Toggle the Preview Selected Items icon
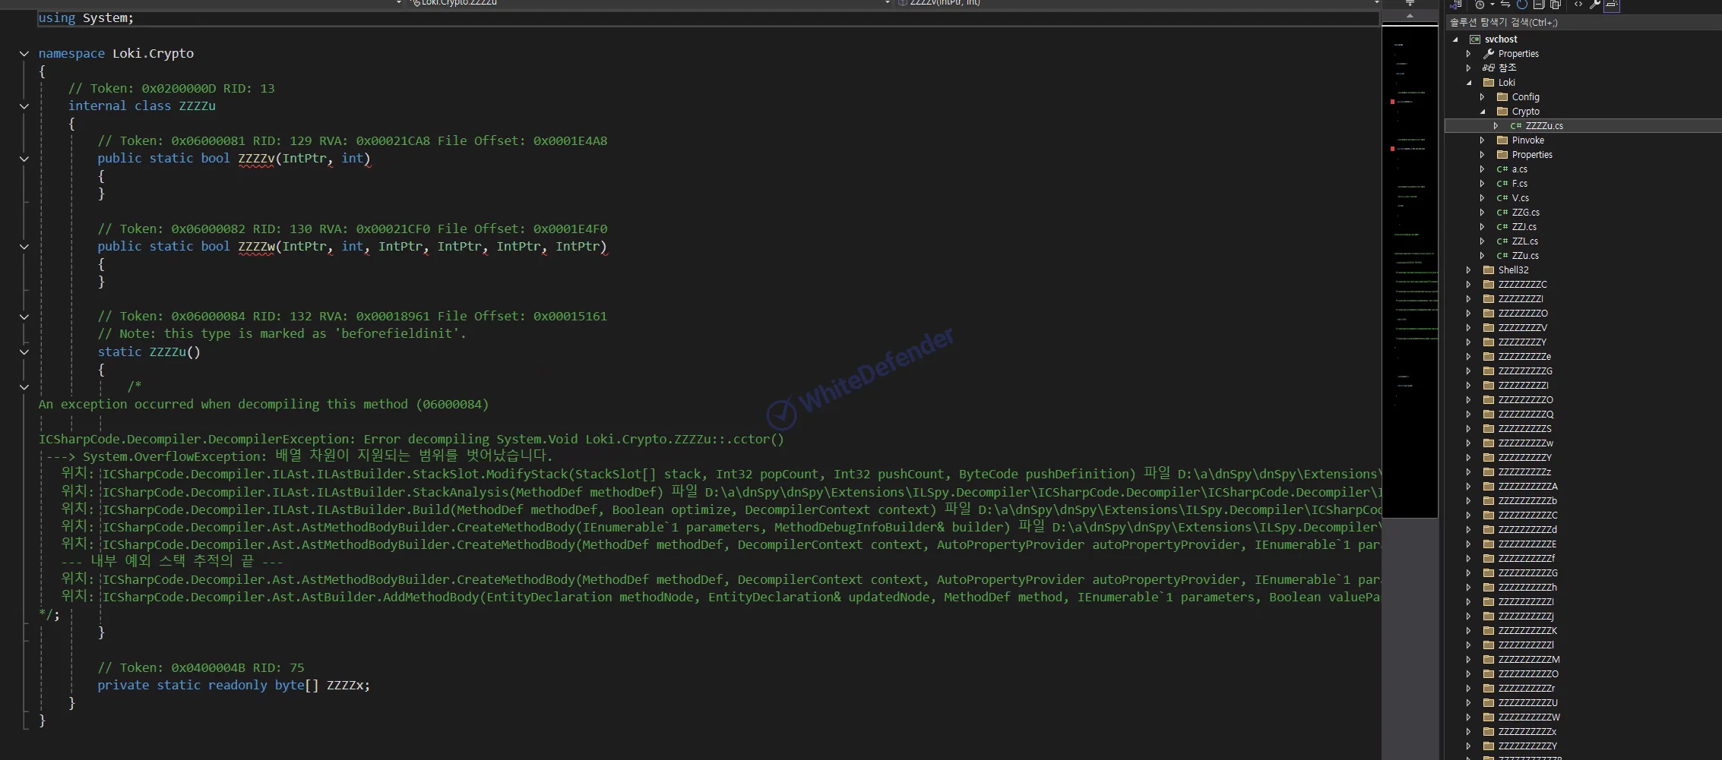This screenshot has height=760, width=1722. [x=1612, y=5]
